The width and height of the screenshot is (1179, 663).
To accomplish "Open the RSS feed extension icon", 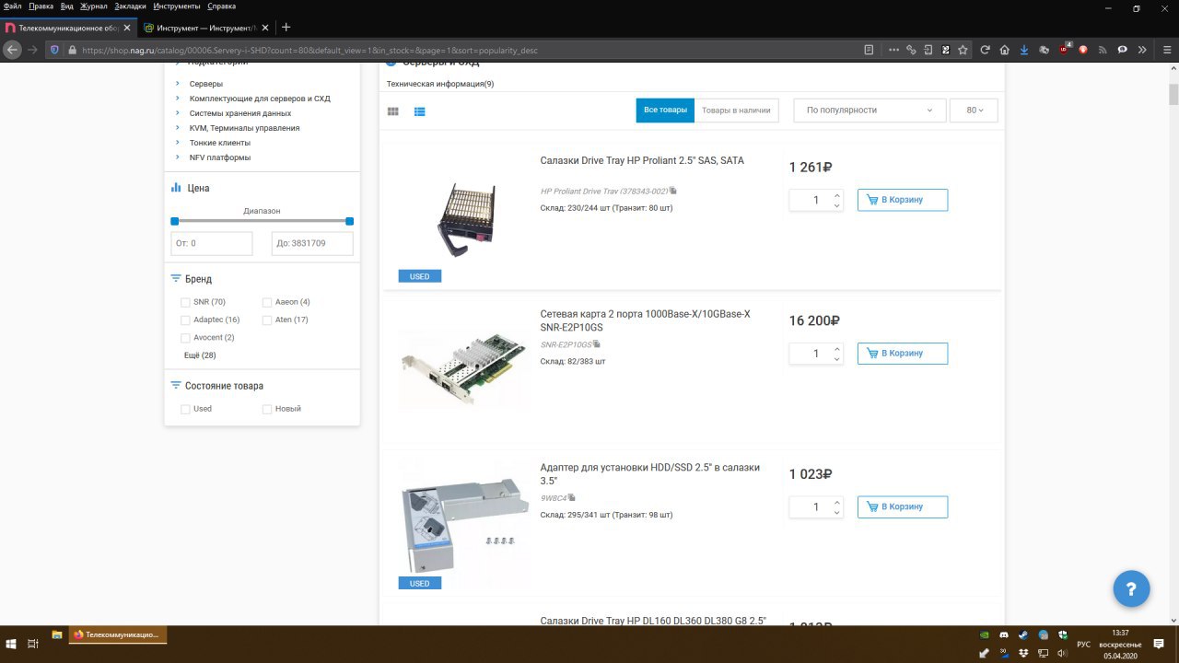I will coord(1103,50).
